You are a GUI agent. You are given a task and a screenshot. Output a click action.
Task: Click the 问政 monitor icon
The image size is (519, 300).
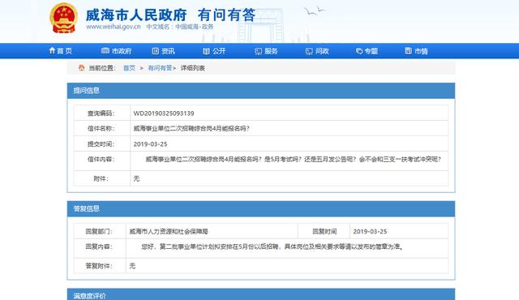click(x=309, y=51)
